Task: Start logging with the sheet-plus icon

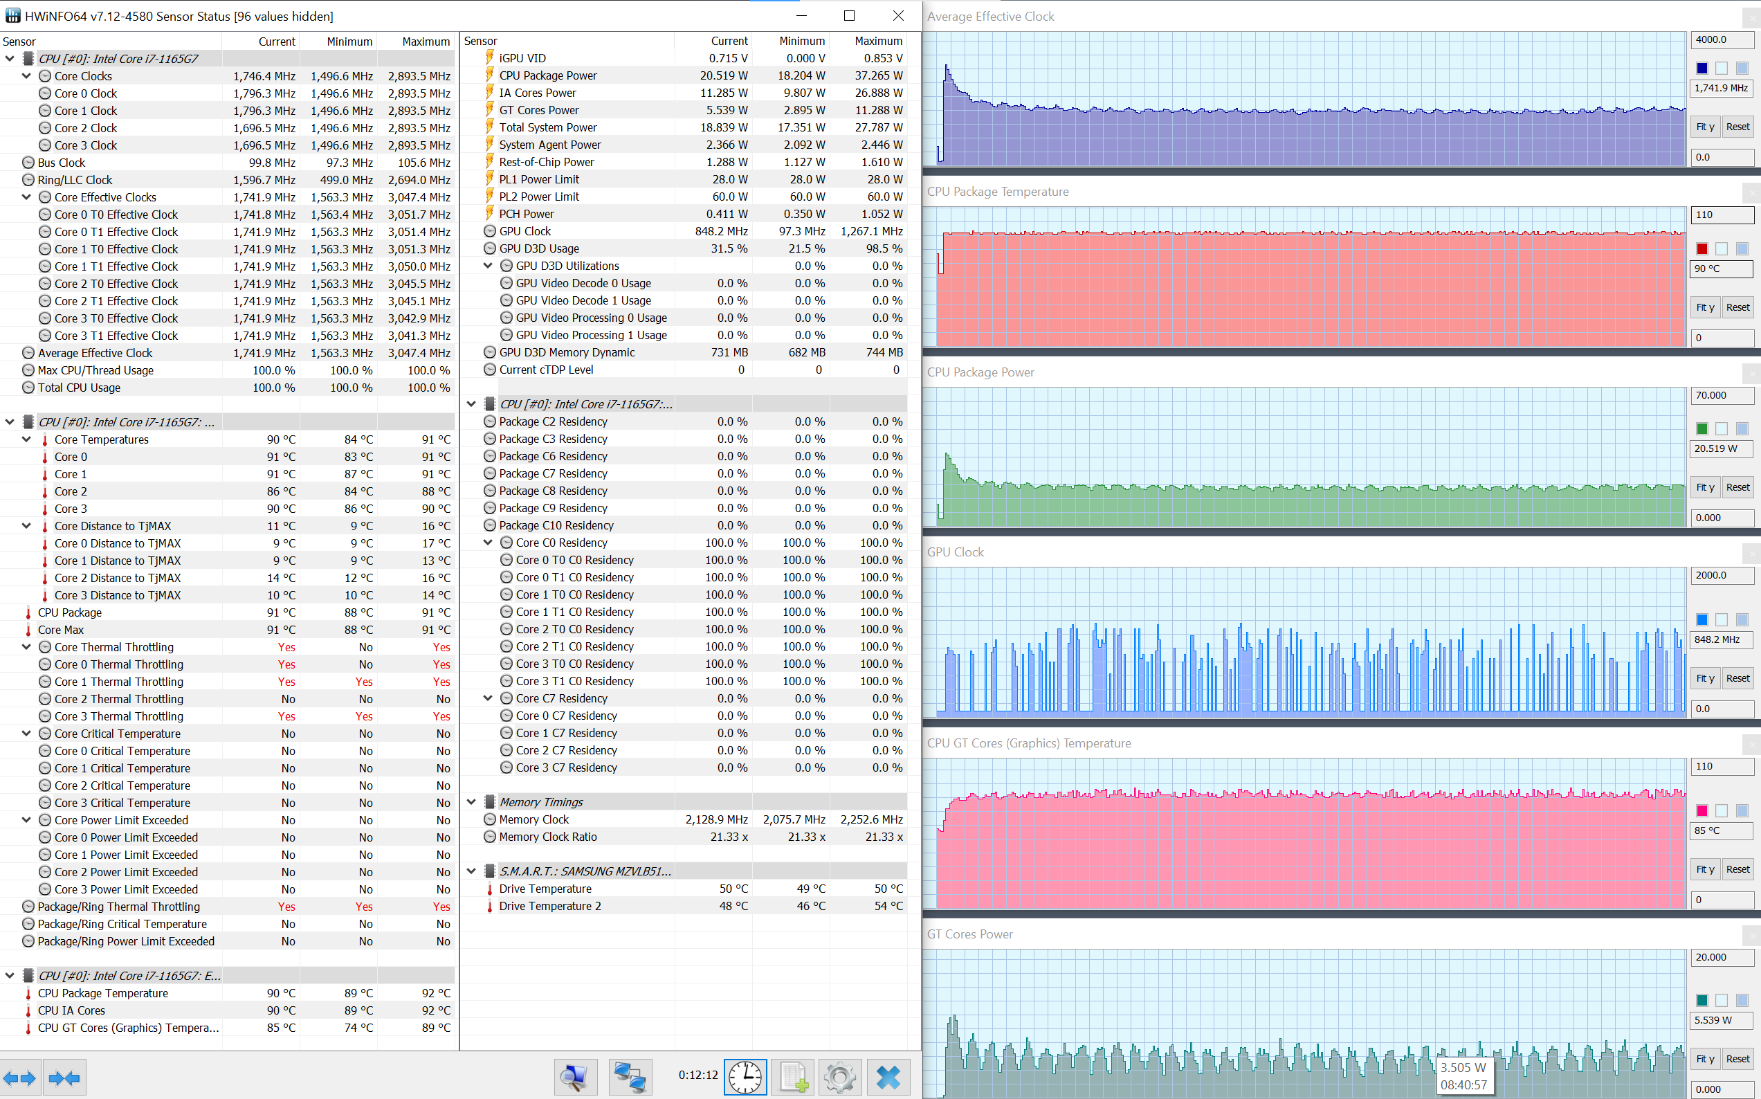Action: click(x=792, y=1077)
